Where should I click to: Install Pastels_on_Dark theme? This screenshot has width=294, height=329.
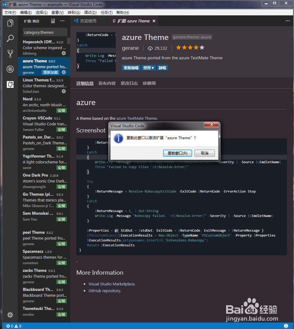pyautogui.click(x=62, y=149)
